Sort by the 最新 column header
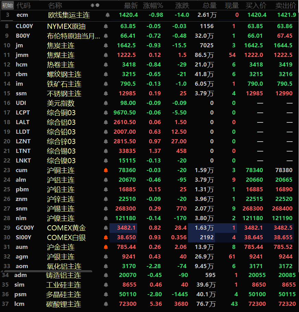299x312 pixels. [x=131, y=5]
